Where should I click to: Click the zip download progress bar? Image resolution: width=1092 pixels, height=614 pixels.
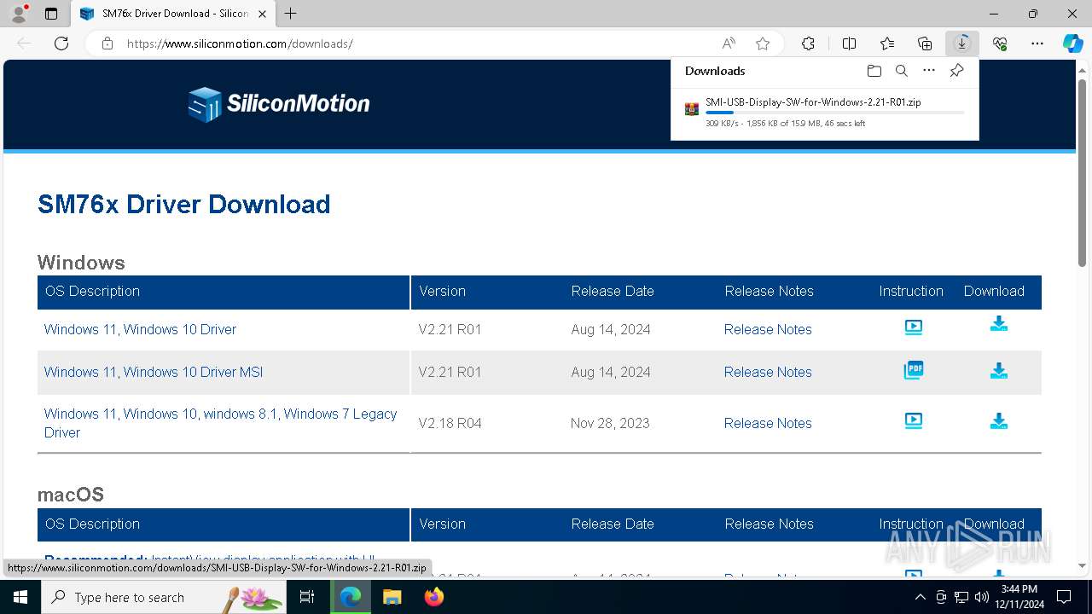click(x=835, y=113)
